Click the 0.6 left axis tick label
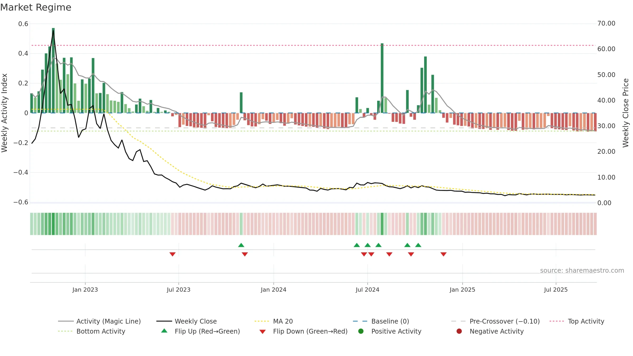The width and height of the screenshot is (633, 356). pyautogui.click(x=23, y=24)
